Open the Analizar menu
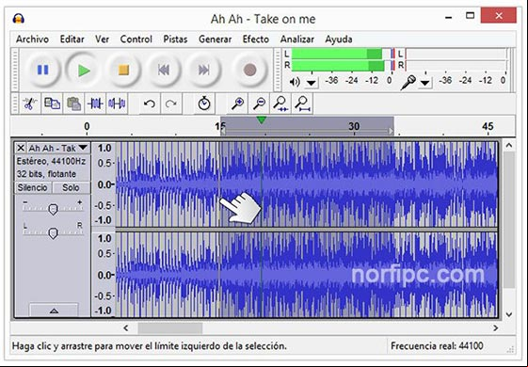528x367 pixels. tap(297, 40)
